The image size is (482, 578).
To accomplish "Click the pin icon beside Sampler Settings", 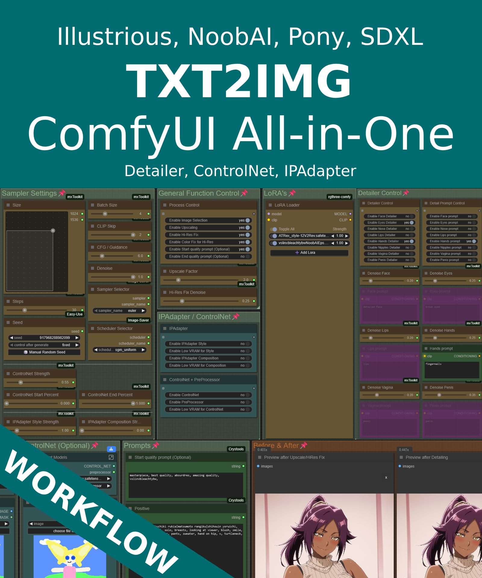I will pyautogui.click(x=62, y=193).
